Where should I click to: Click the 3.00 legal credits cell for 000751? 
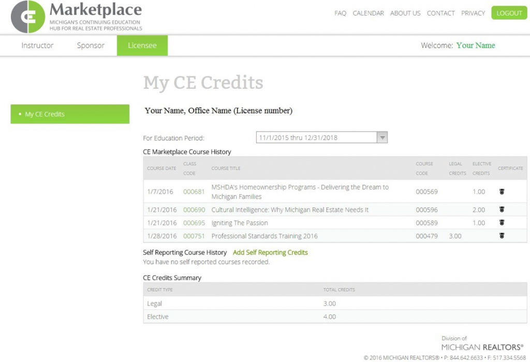(x=455, y=236)
